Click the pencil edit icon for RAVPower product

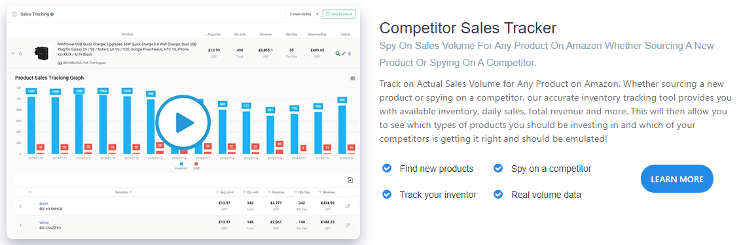coord(344,54)
